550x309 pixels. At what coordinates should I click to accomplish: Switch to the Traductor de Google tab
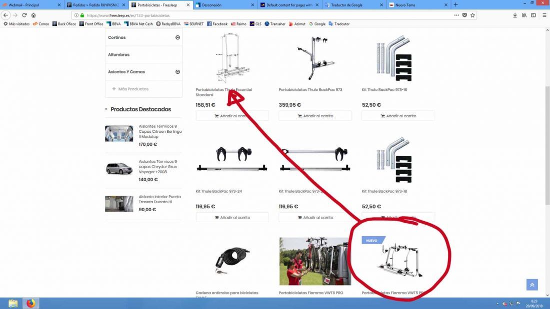(x=353, y=5)
